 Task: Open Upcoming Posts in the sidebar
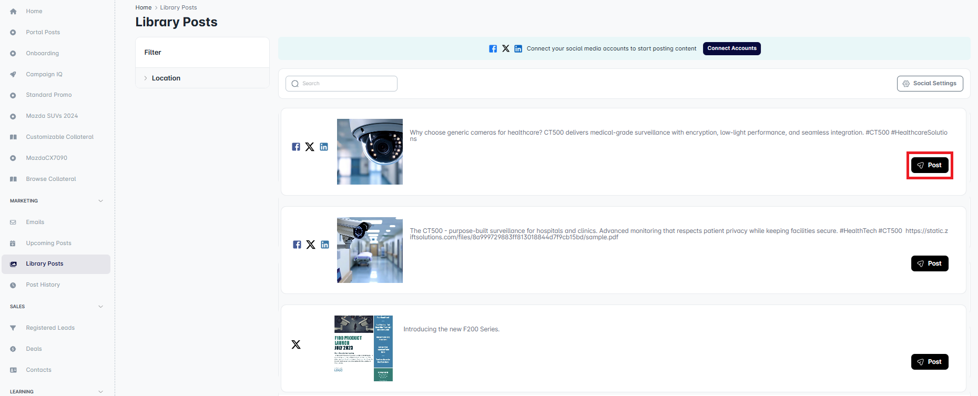click(48, 243)
